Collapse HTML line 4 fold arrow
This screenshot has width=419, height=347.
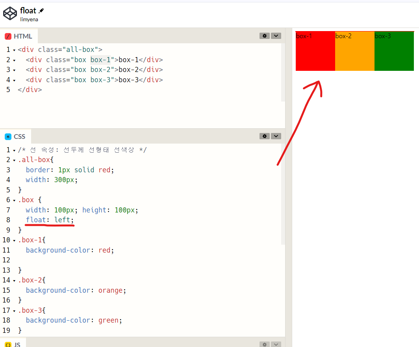tap(14, 80)
